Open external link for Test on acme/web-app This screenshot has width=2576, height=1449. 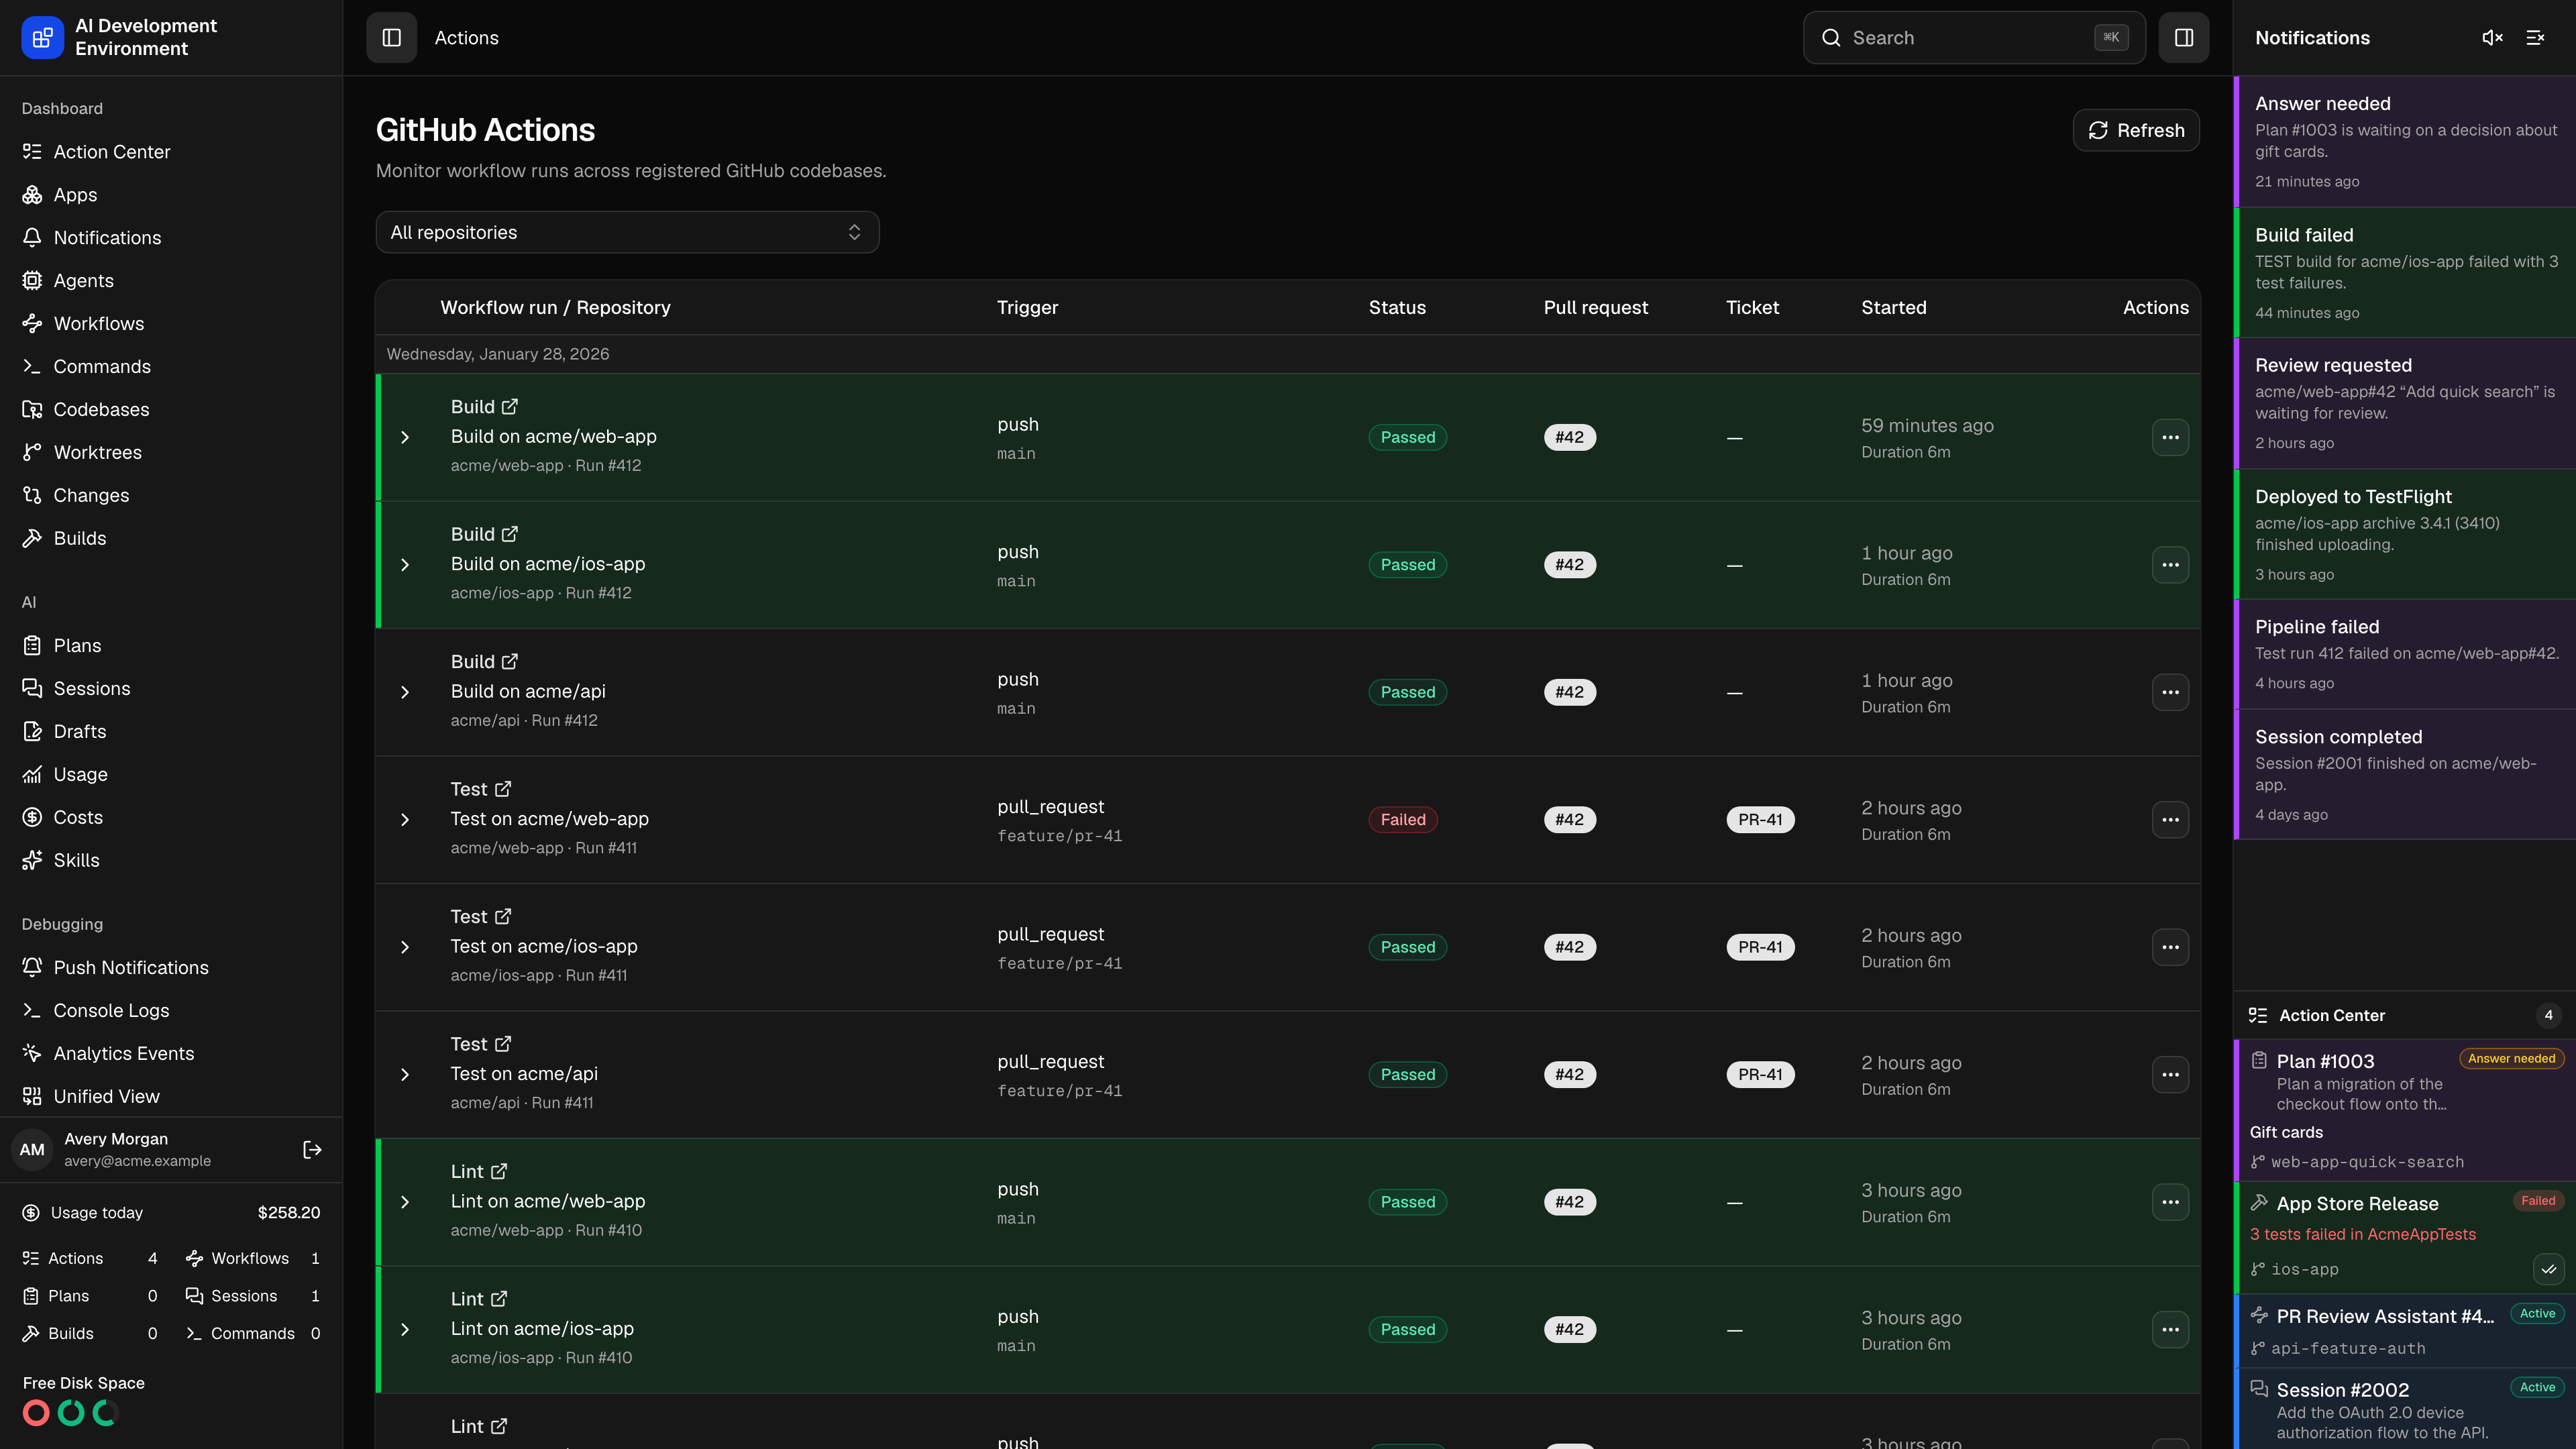[x=503, y=788]
